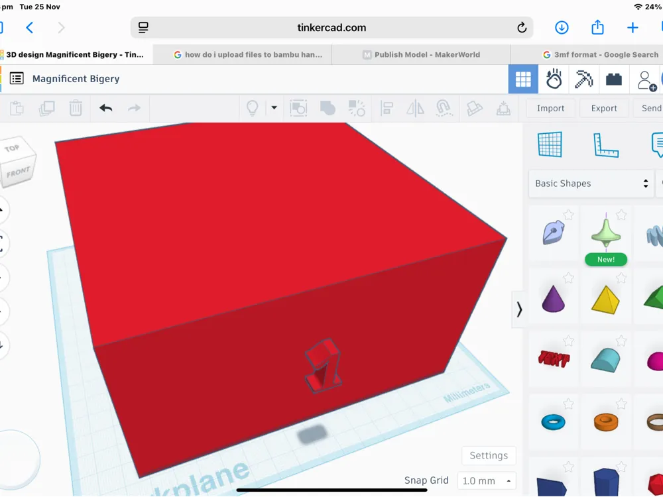Open the Basic Shapes library dropdown
Image resolution: width=663 pixels, height=497 pixels.
tap(591, 184)
